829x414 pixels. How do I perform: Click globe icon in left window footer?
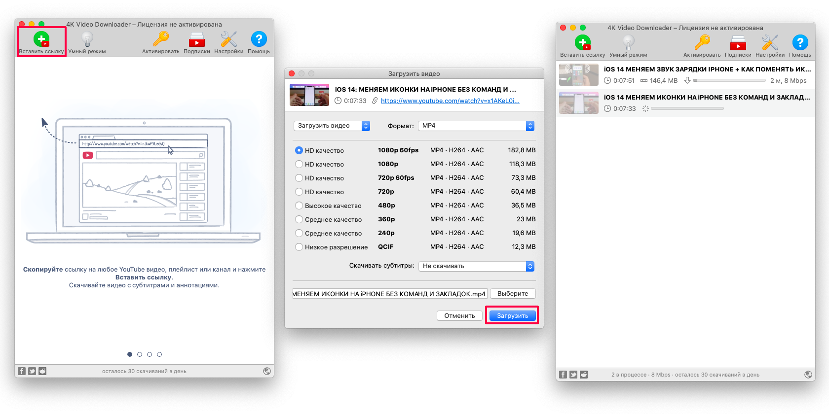click(x=267, y=371)
